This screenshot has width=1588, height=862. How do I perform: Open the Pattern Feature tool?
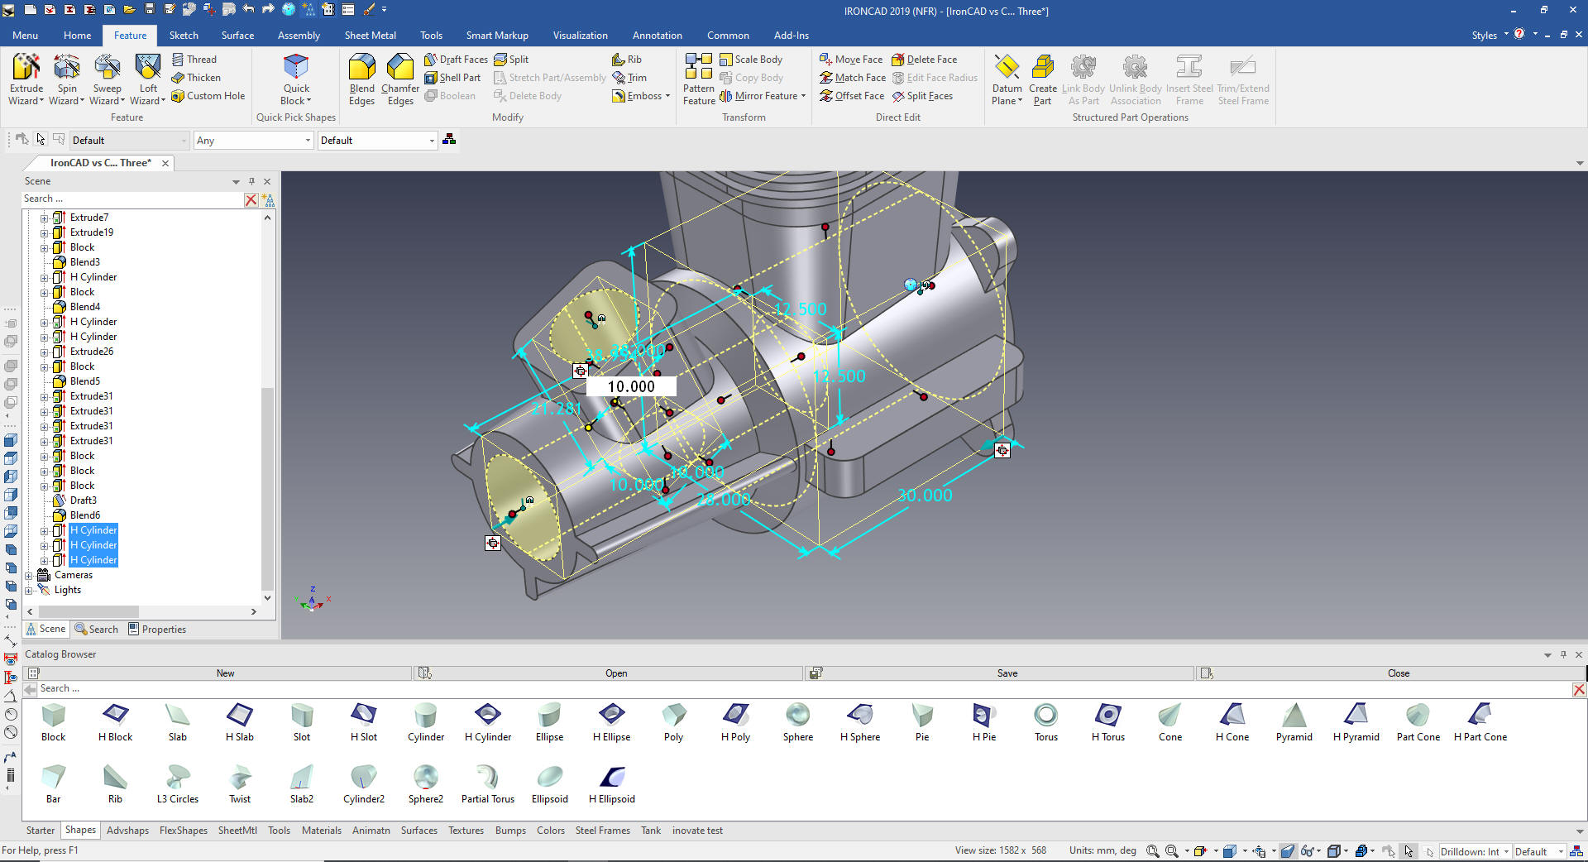point(698,68)
